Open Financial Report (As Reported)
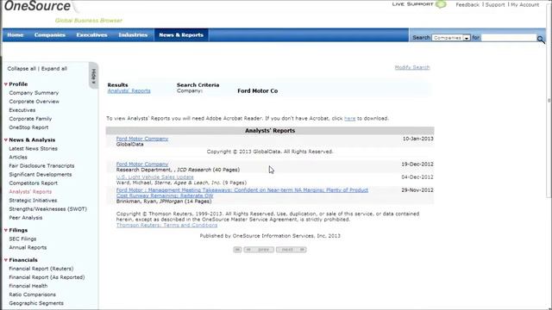 (x=47, y=277)
